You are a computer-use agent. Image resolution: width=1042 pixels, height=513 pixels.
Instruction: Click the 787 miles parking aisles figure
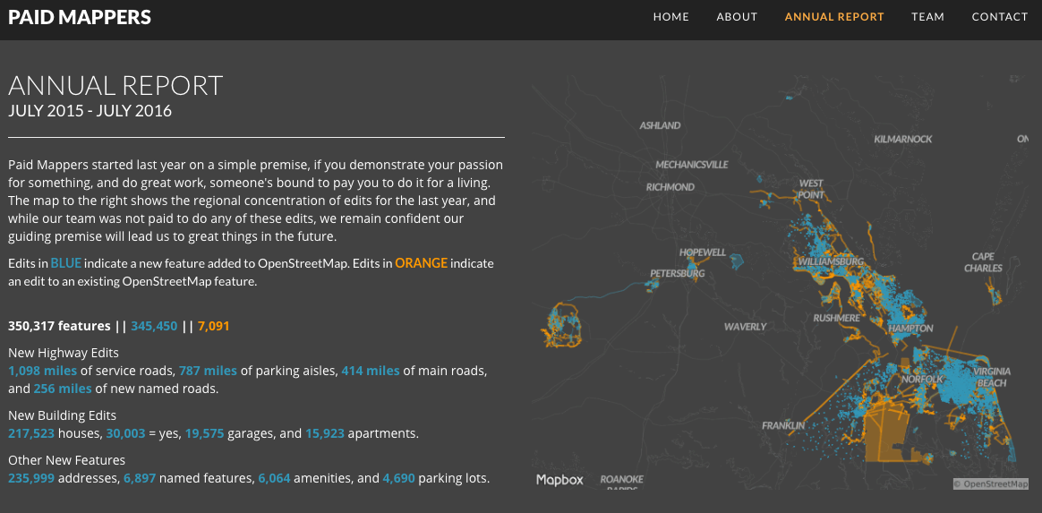208,371
